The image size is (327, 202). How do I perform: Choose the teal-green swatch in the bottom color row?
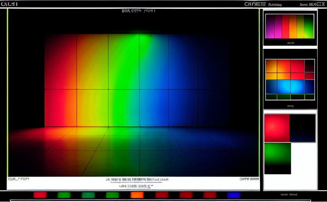pos(88,195)
